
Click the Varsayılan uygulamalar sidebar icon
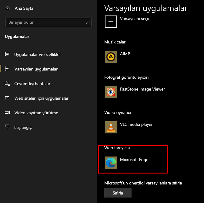click(7, 69)
